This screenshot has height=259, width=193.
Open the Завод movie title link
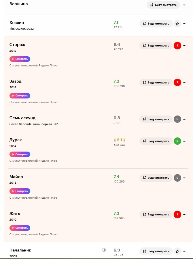(x=16, y=81)
